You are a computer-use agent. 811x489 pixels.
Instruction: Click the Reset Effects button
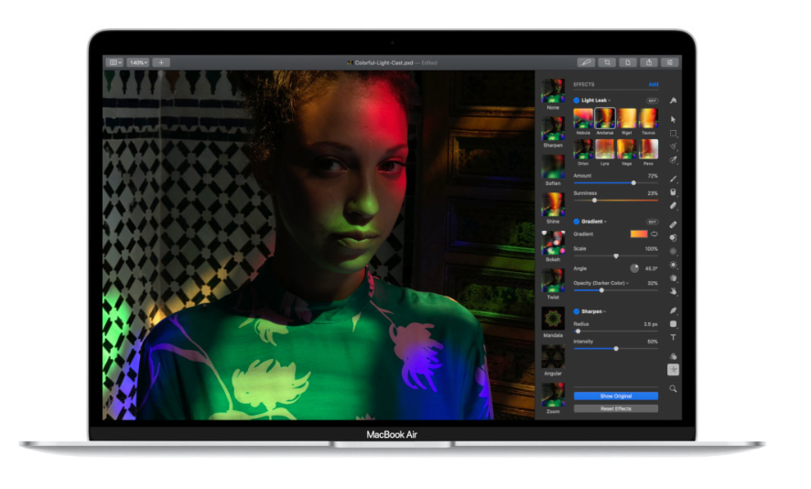pyautogui.click(x=615, y=408)
